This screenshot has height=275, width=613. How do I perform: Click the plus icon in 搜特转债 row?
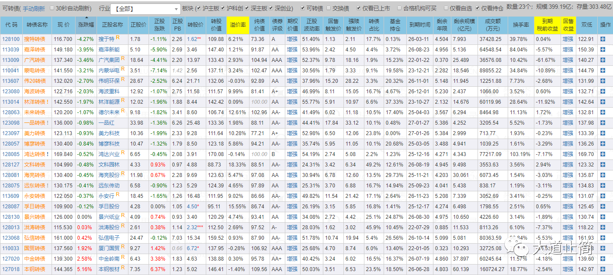pos(603,39)
